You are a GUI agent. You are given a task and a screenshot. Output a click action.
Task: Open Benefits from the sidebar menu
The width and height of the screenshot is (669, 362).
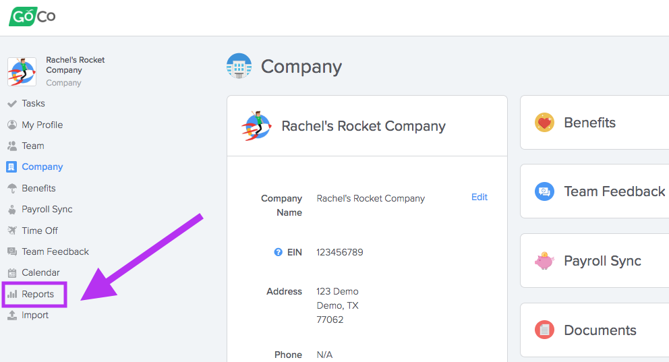coord(39,188)
